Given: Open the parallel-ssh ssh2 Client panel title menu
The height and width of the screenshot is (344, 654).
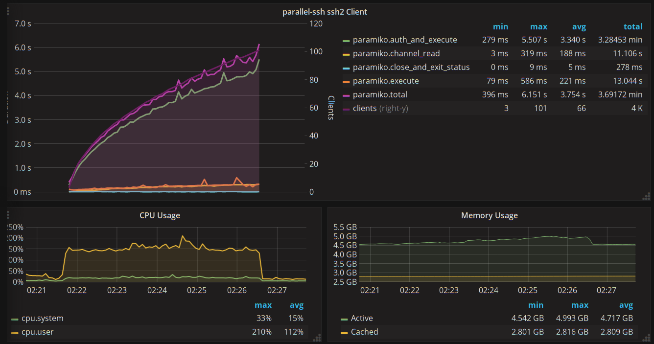Looking at the screenshot, I should point(325,12).
